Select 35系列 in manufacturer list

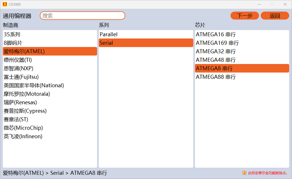pyautogui.click(x=12, y=34)
